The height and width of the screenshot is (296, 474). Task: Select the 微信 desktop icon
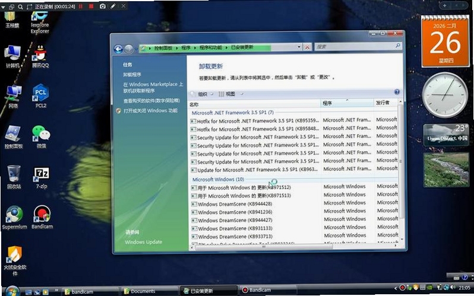tap(41, 137)
